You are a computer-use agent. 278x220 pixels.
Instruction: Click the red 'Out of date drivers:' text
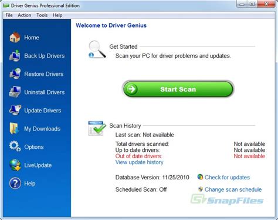(138, 156)
